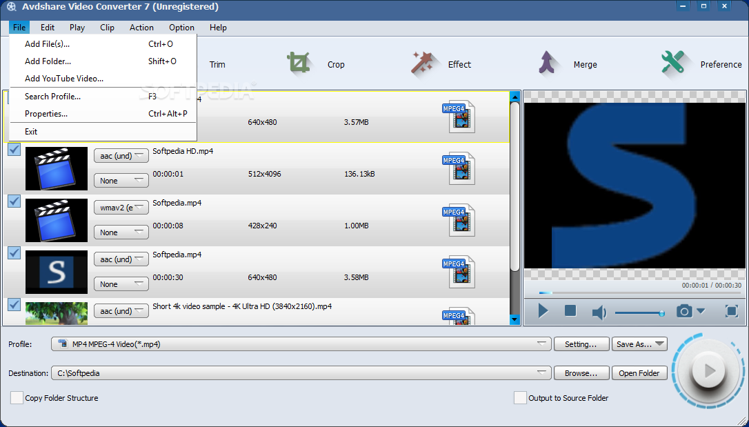The height and width of the screenshot is (427, 749).
Task: Open the Option menu
Action: [x=181, y=28]
